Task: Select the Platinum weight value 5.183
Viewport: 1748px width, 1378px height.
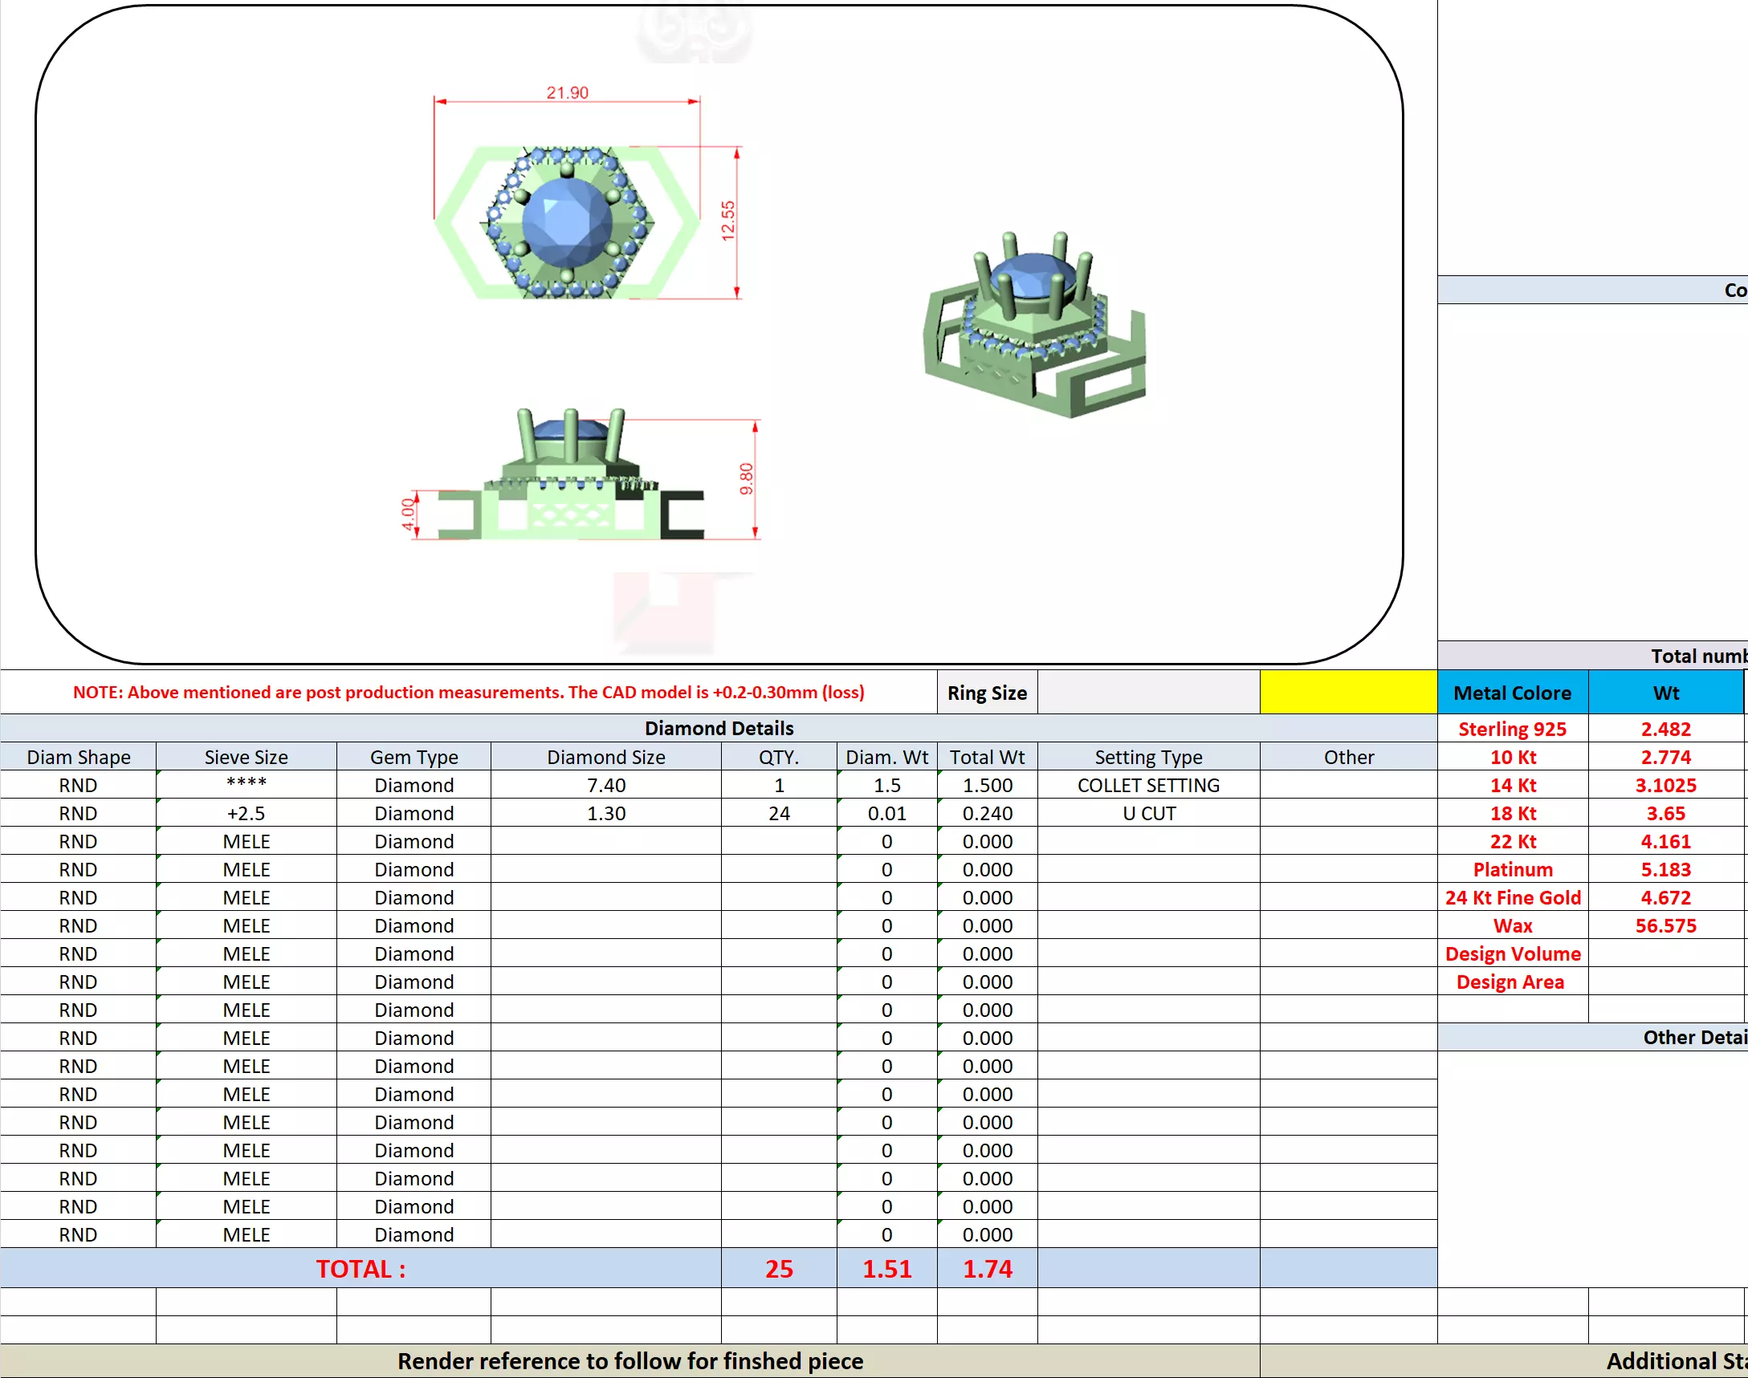Action: tap(1664, 869)
